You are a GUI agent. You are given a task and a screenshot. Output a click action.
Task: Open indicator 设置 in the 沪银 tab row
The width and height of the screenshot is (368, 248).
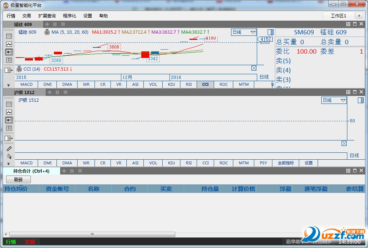pyautogui.click(x=308, y=163)
